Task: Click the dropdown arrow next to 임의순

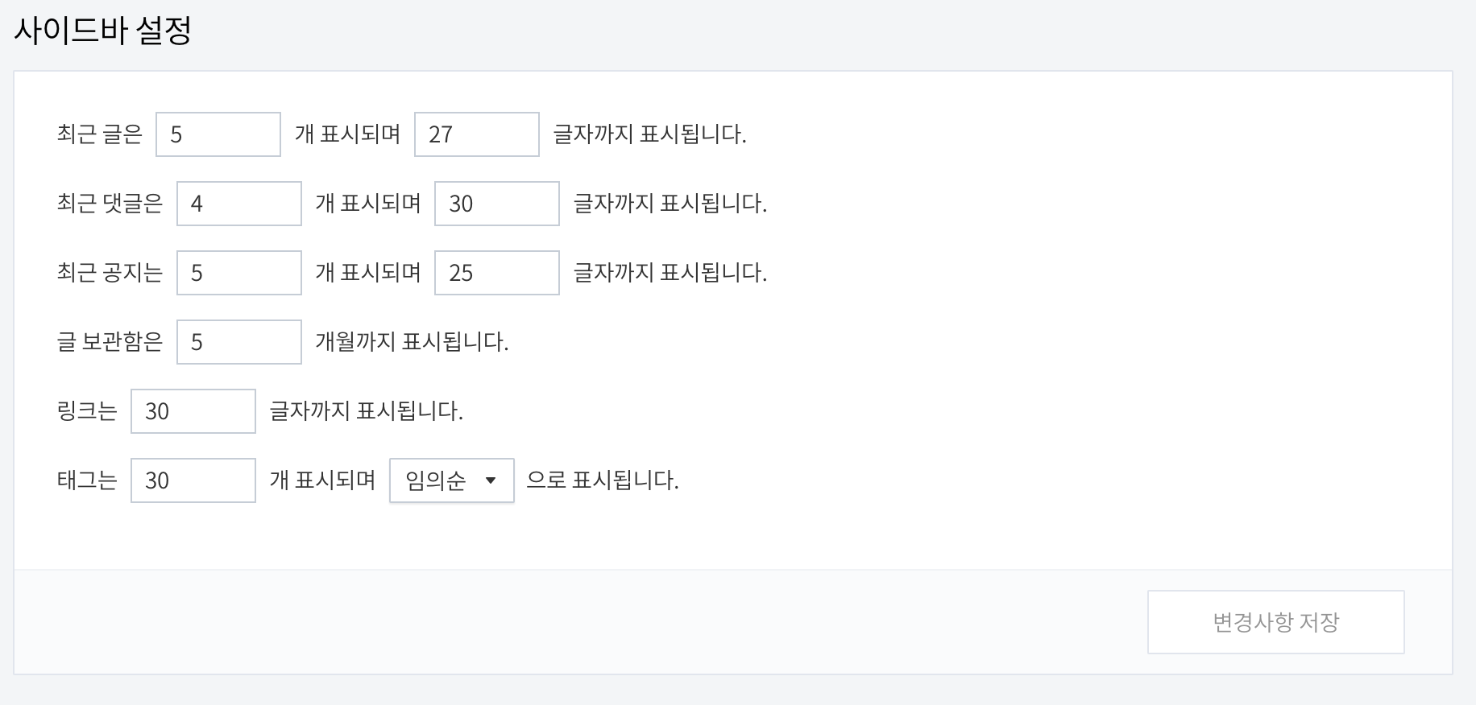Action: [491, 480]
